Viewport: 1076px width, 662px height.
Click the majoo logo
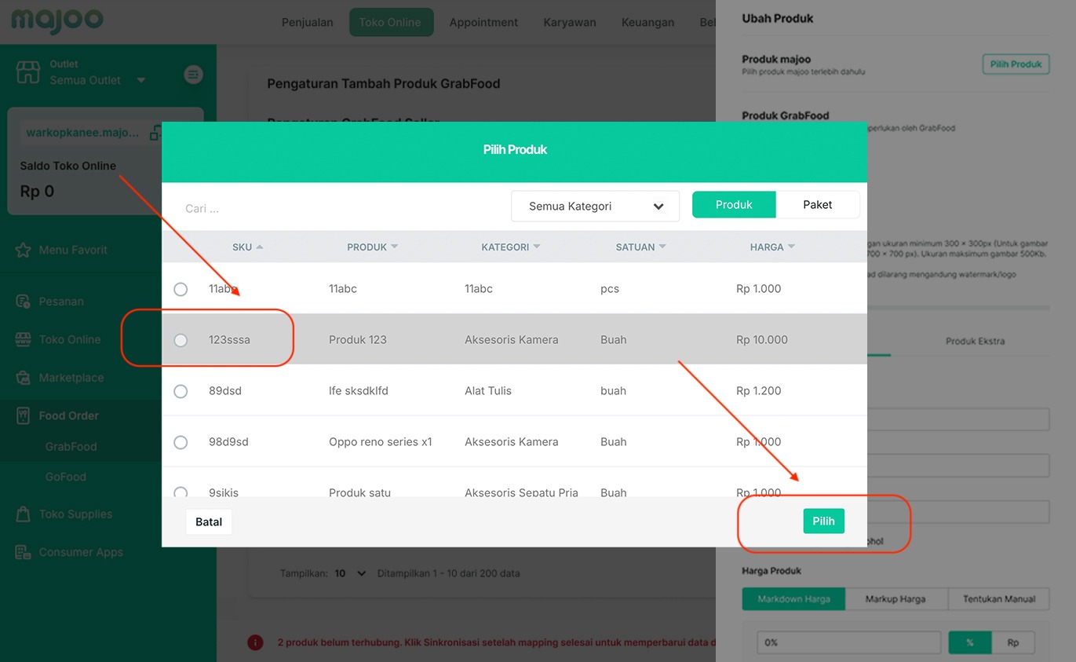click(x=57, y=21)
